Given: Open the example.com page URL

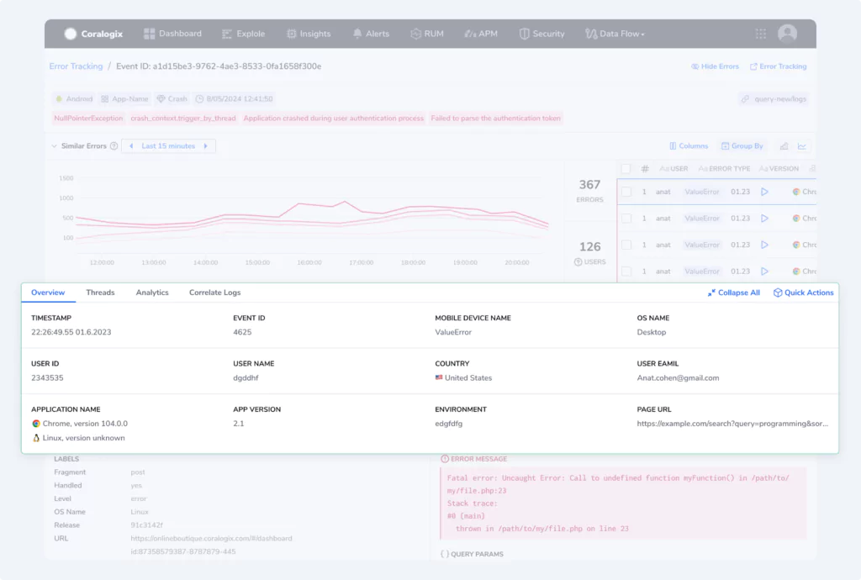Looking at the screenshot, I should pos(732,424).
